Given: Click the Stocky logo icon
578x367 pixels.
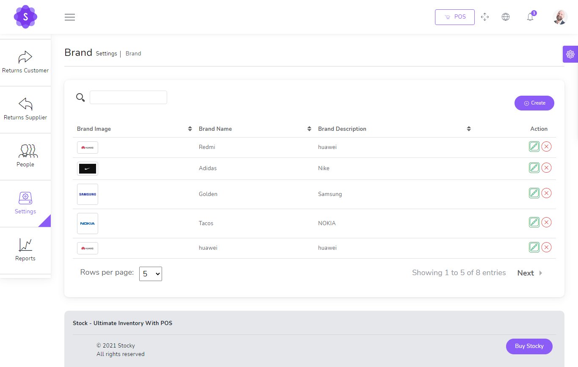Looking at the screenshot, I should (25, 17).
